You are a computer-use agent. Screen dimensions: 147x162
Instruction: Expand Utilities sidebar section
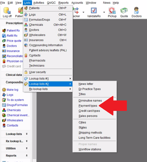click(x=27, y=148)
